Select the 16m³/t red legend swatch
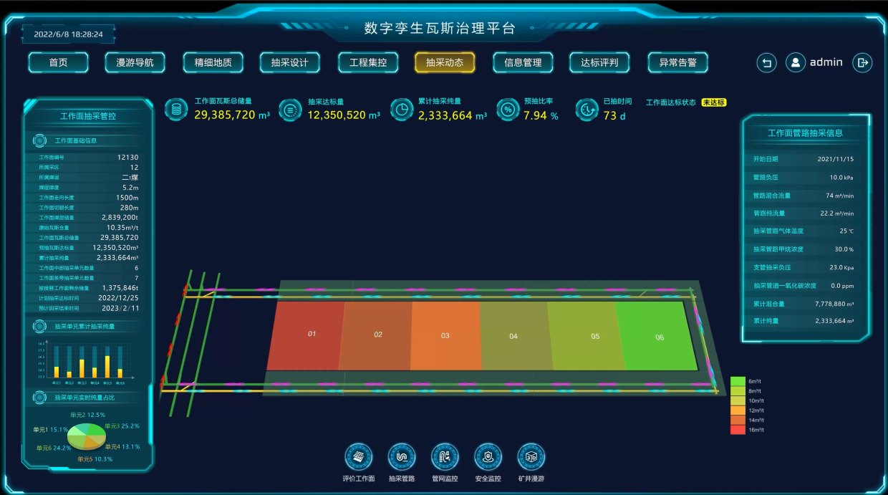The image size is (888, 495). [x=738, y=430]
